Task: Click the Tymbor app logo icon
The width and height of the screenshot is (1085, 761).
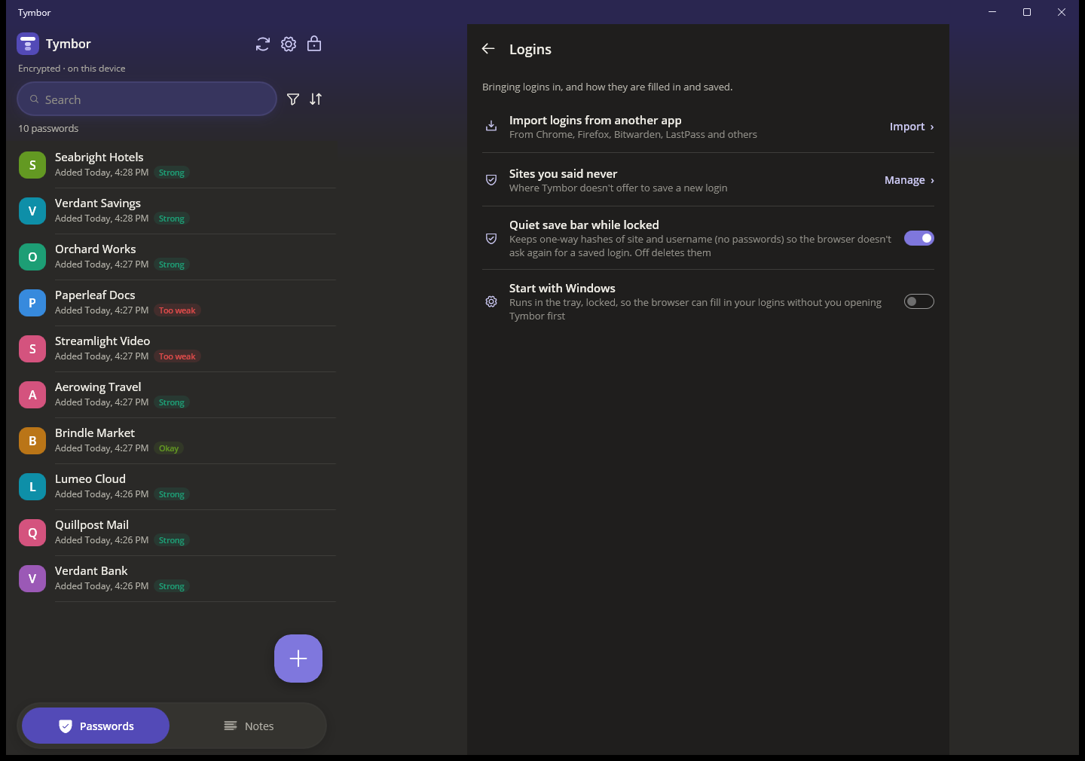Action: [x=28, y=44]
